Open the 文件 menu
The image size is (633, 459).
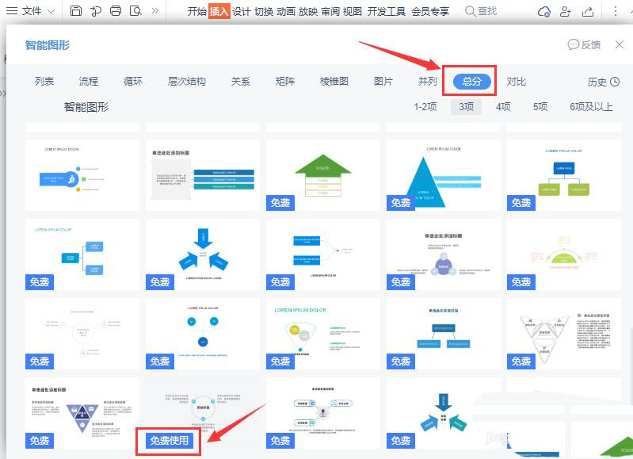tap(32, 11)
